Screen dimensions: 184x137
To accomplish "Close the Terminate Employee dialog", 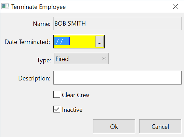I will pos(175,6).
